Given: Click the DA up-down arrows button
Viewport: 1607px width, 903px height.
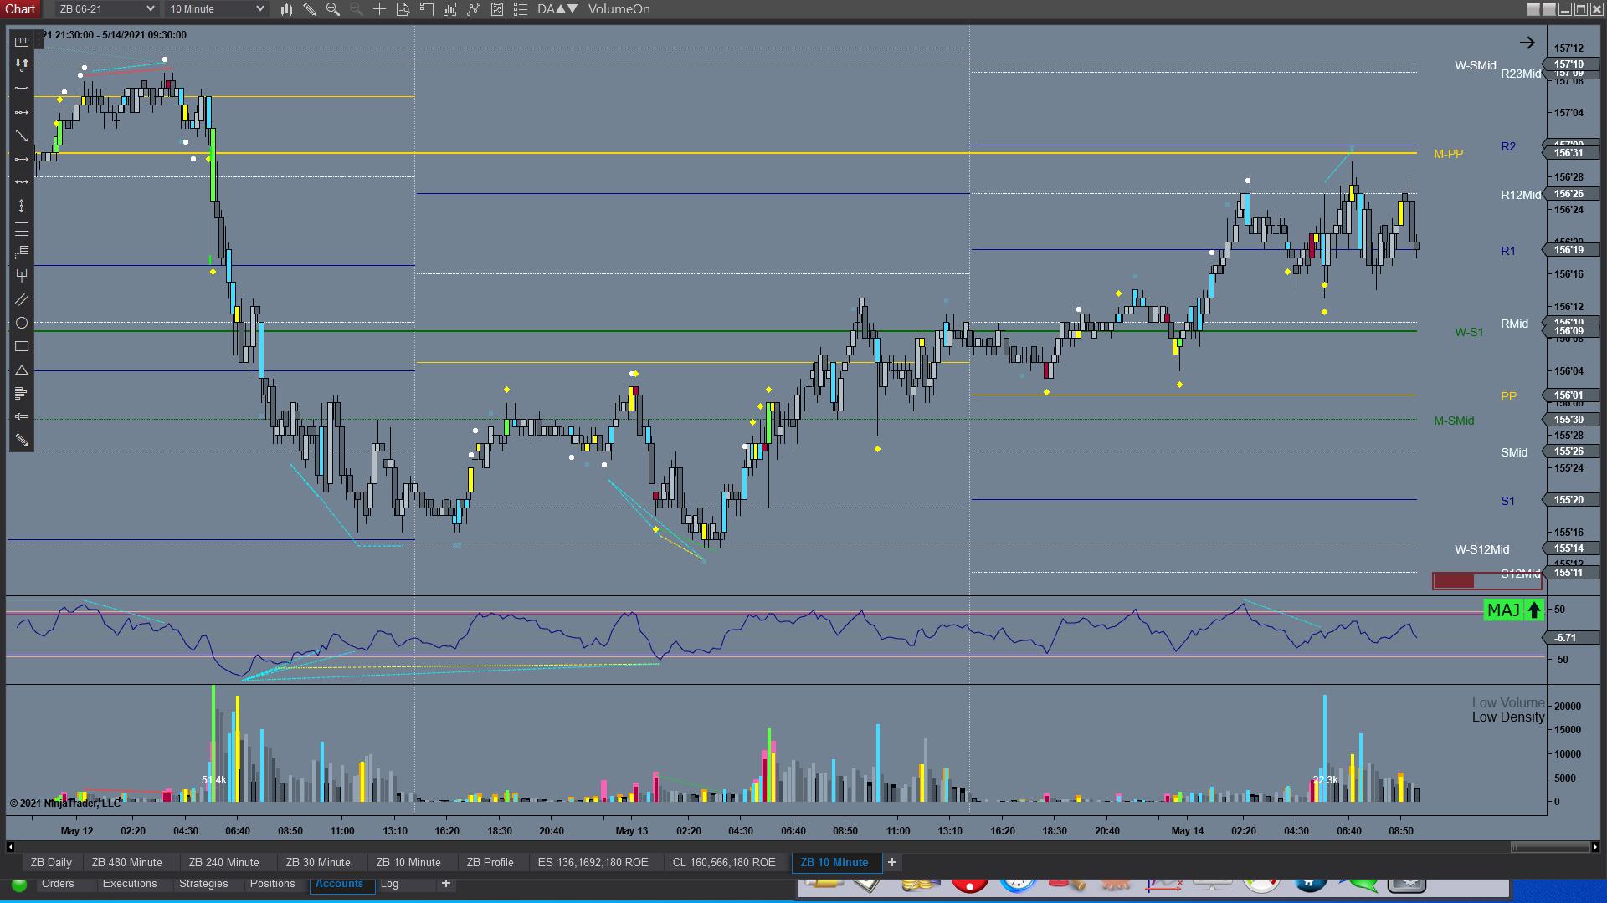Looking at the screenshot, I should pyautogui.click(x=557, y=9).
